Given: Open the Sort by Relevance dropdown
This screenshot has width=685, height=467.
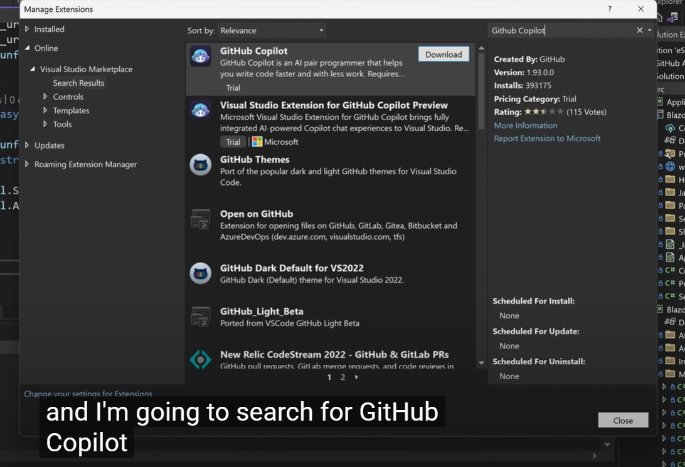Looking at the screenshot, I should pyautogui.click(x=272, y=29).
